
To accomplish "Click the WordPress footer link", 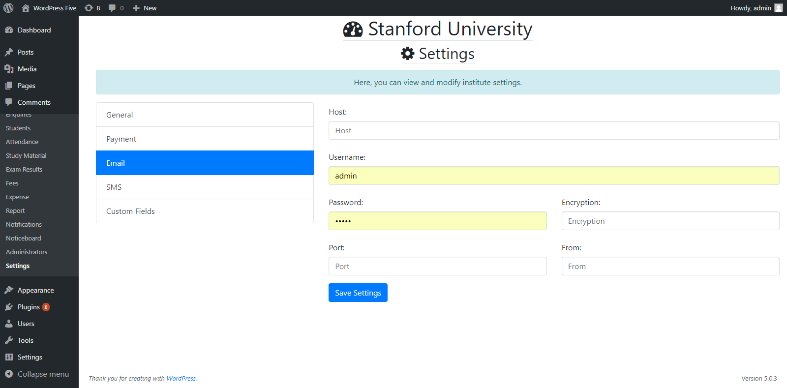I will [181, 378].
